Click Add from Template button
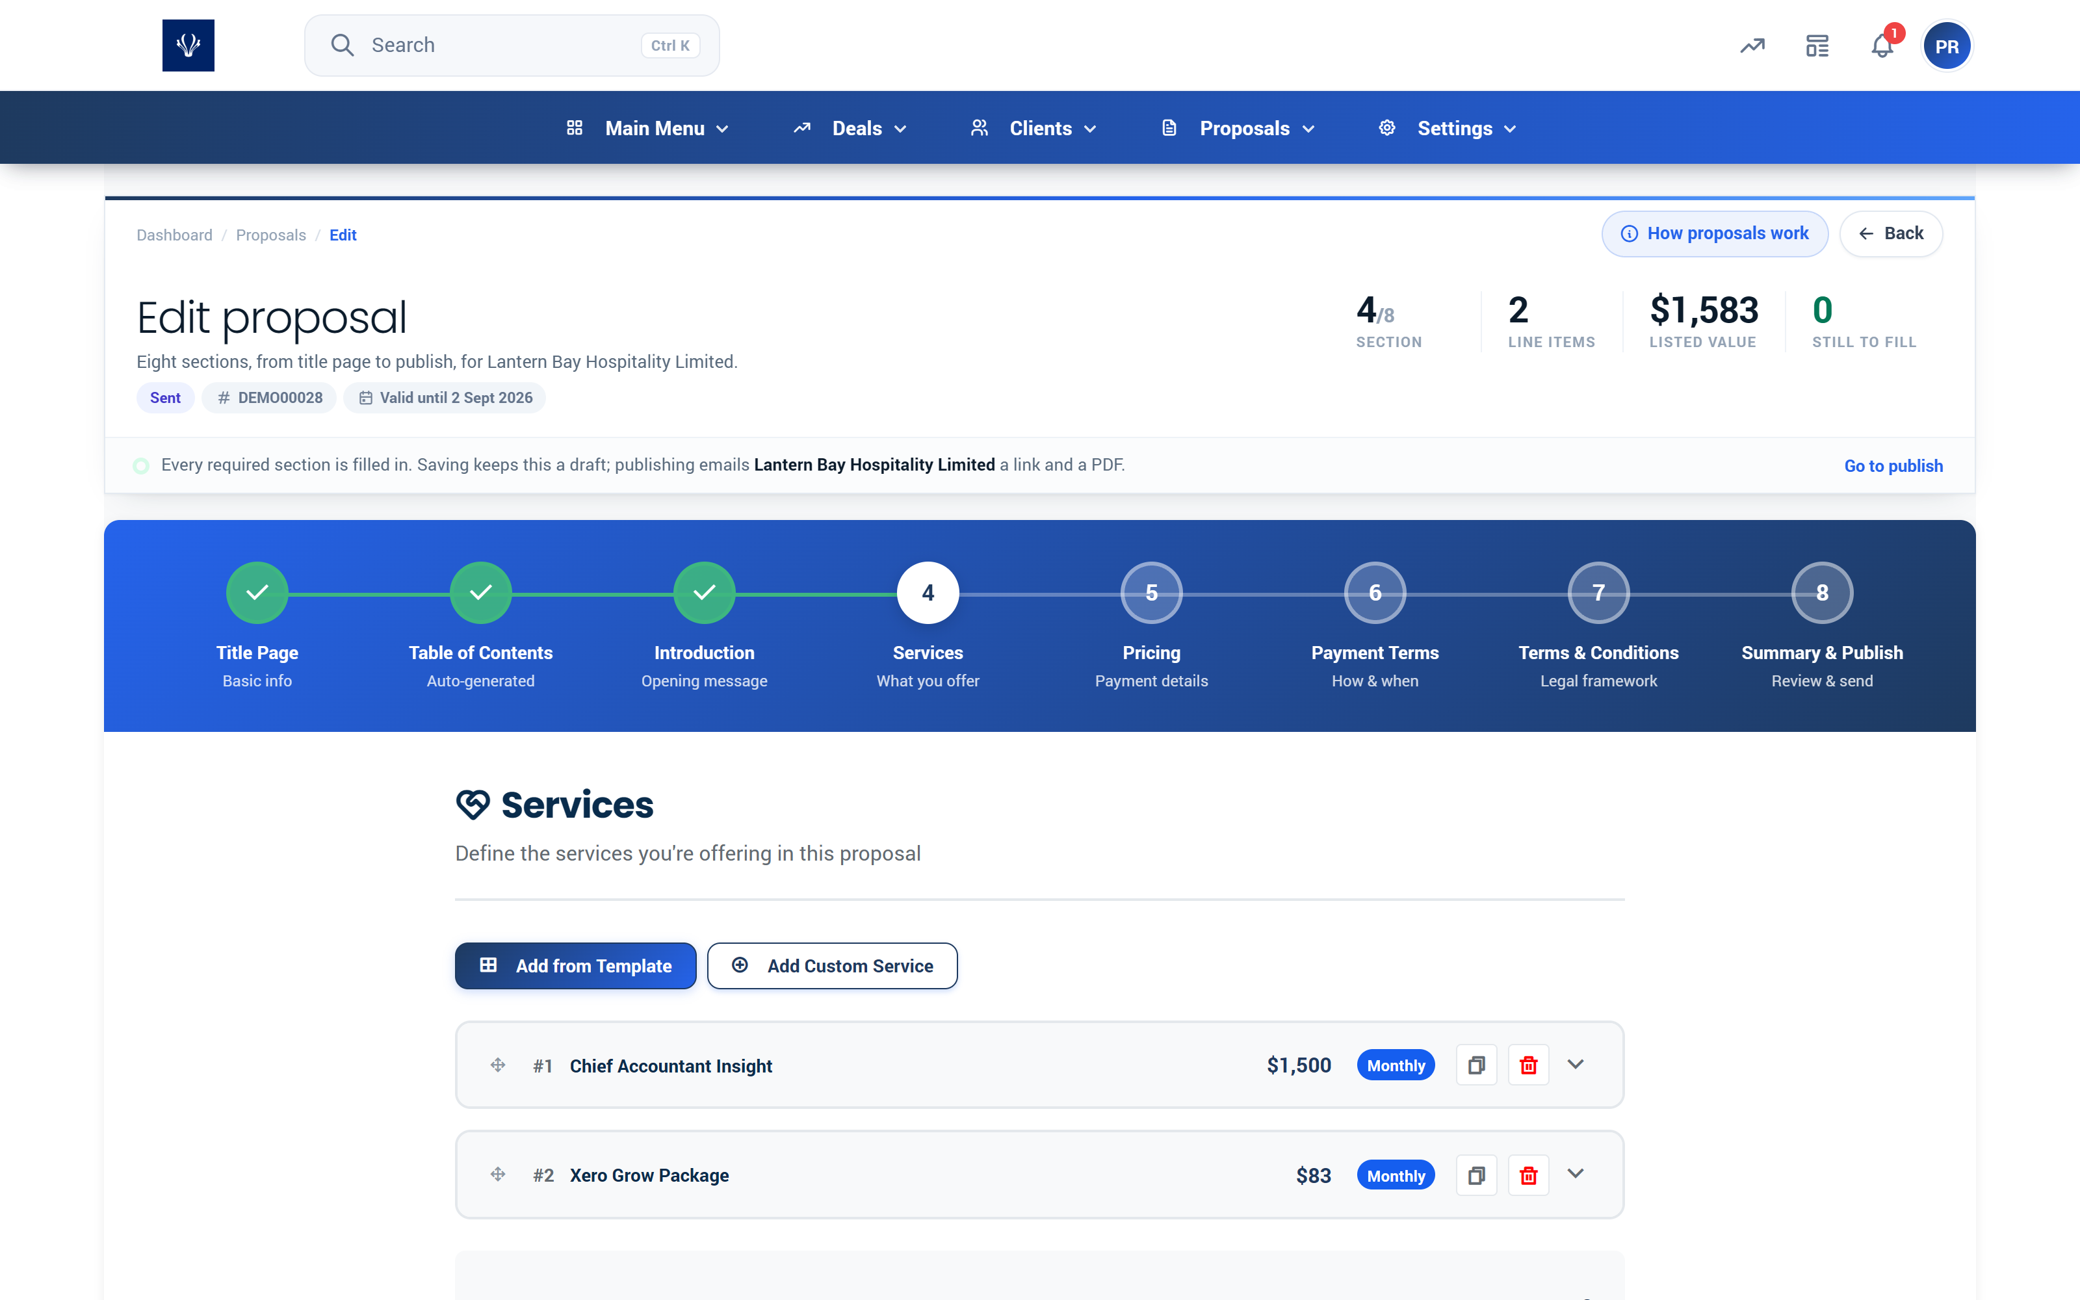 [x=576, y=965]
